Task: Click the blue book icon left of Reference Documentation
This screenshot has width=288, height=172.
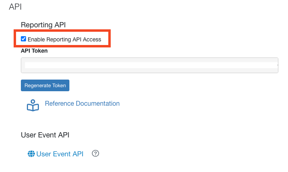Action: click(33, 105)
